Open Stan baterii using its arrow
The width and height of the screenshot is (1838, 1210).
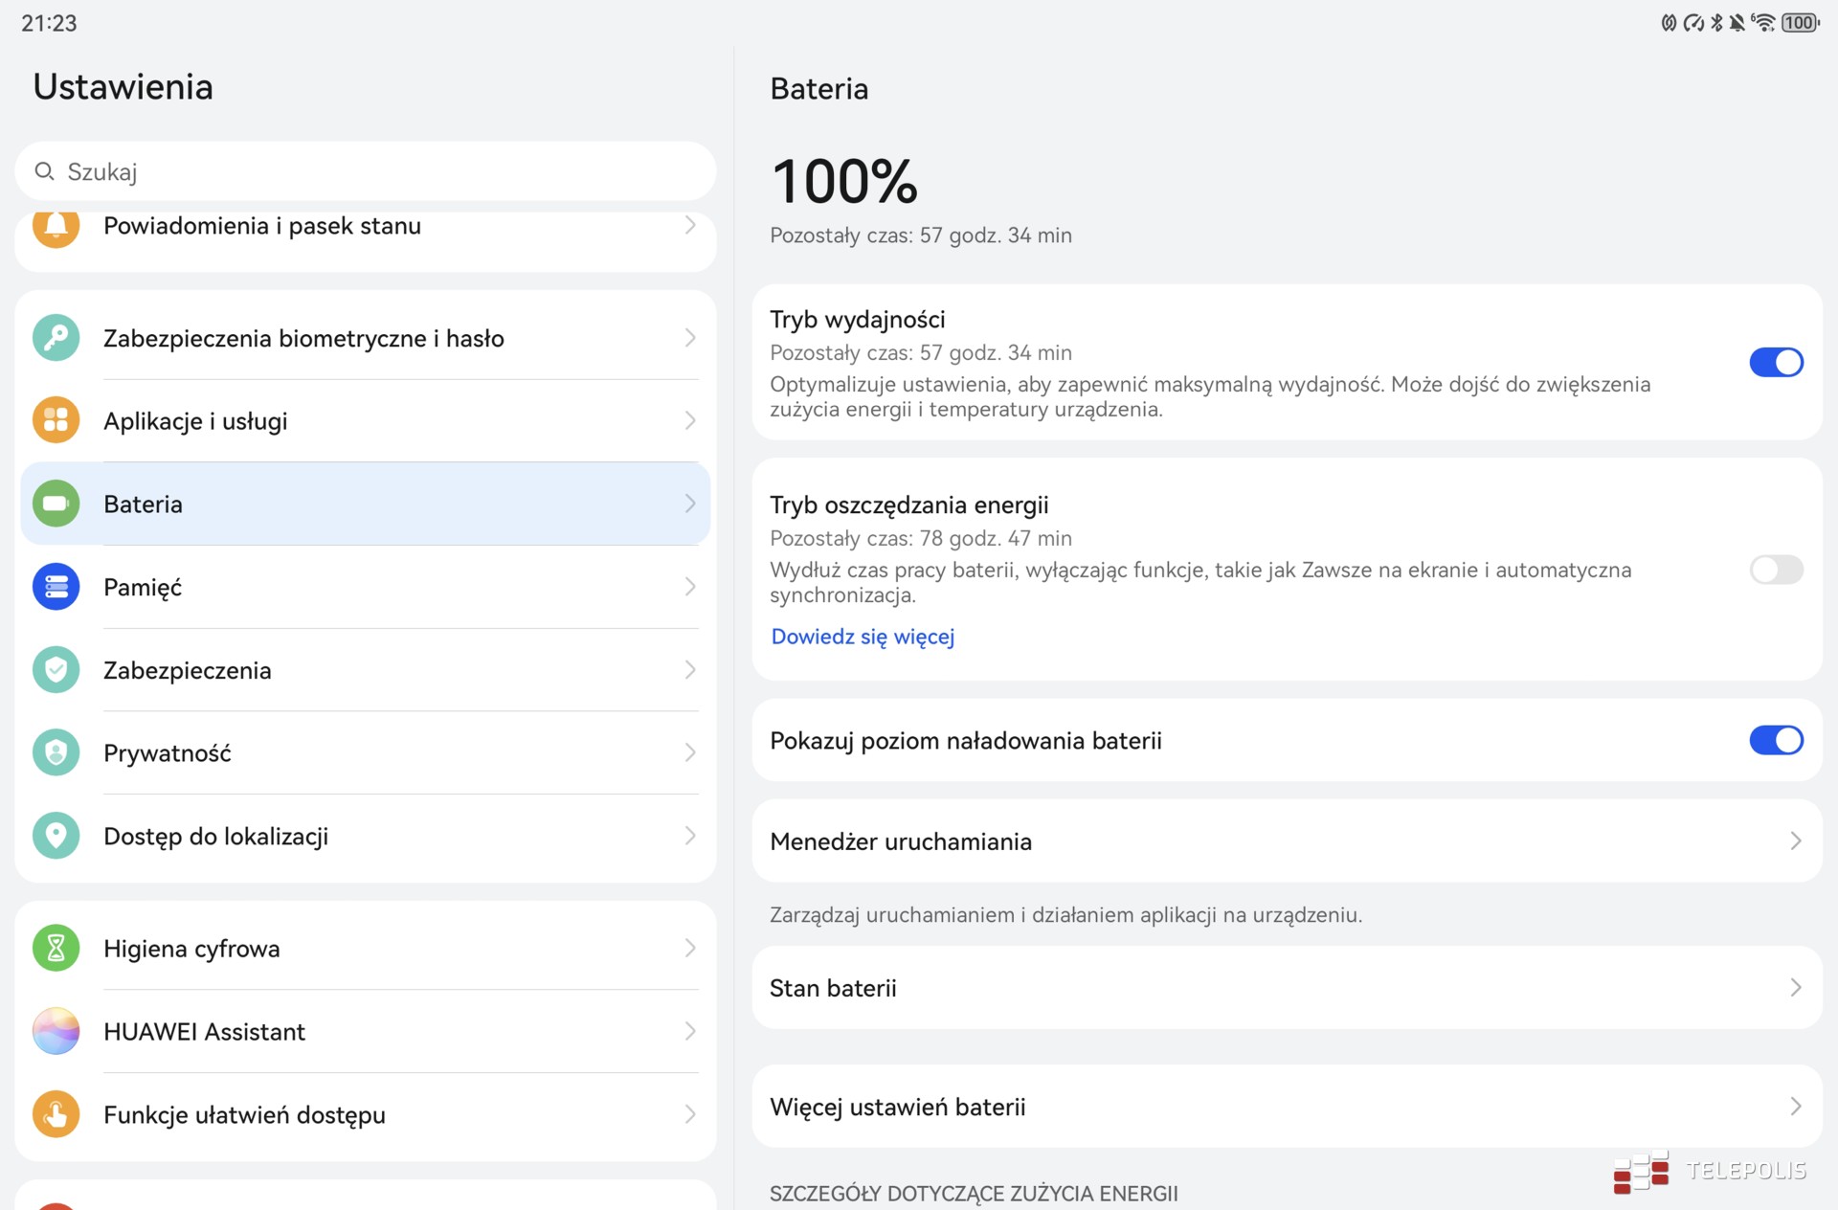pos(1795,988)
